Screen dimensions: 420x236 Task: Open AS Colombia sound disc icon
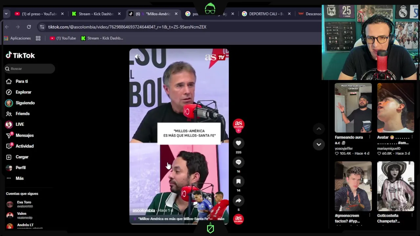tap(239, 219)
